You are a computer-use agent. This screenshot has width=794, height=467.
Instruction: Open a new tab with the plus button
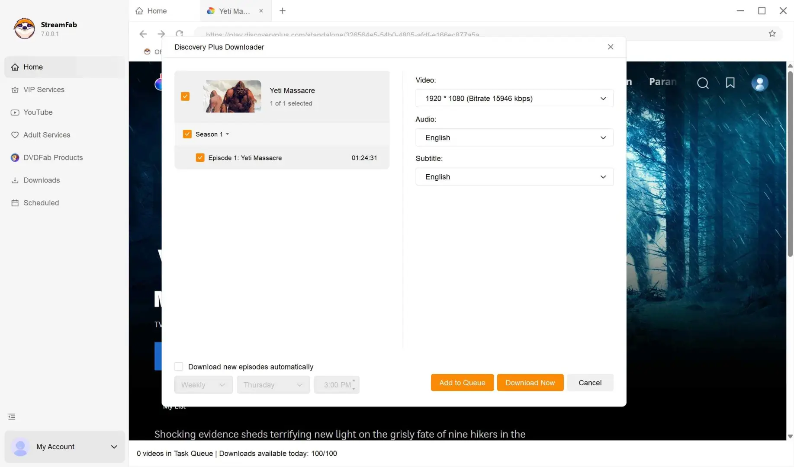(x=283, y=11)
